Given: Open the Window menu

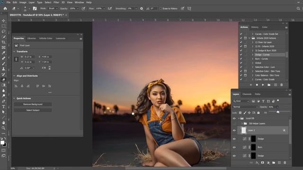Looking at the screenshot, I should pos(79,2).
